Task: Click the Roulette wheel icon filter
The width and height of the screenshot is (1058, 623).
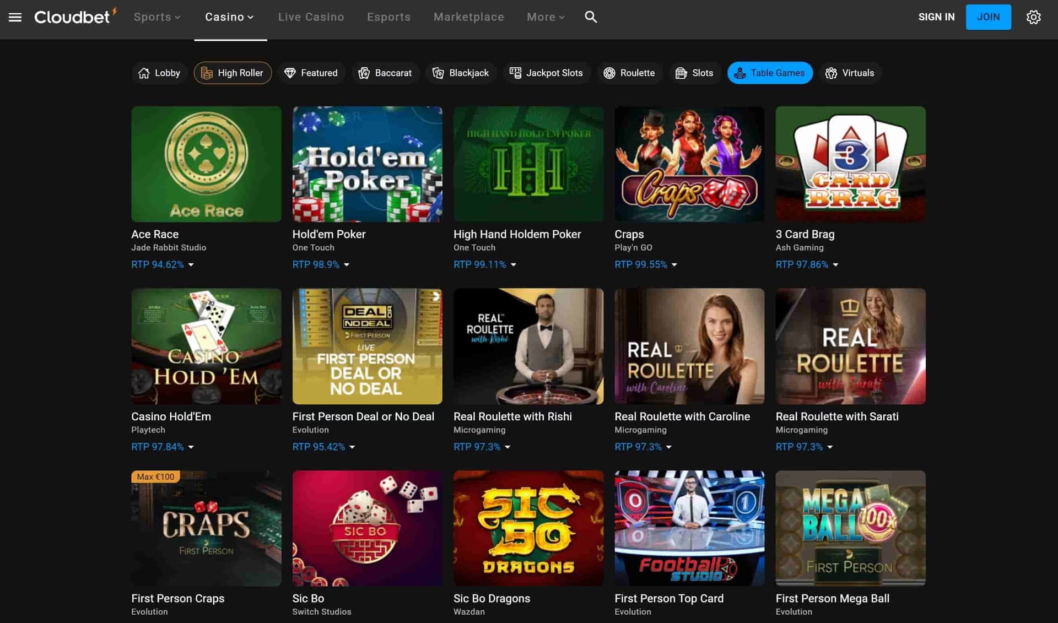Action: click(x=609, y=73)
